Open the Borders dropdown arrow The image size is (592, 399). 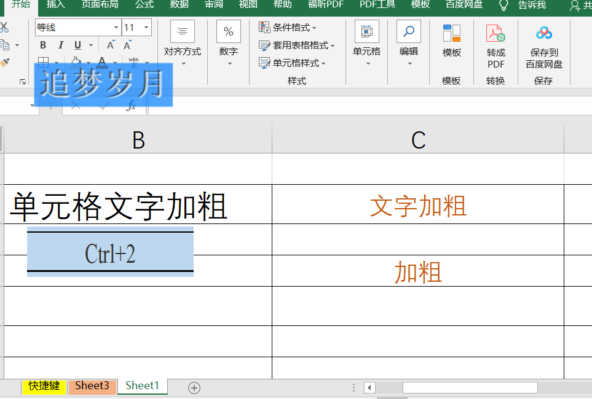[57, 63]
